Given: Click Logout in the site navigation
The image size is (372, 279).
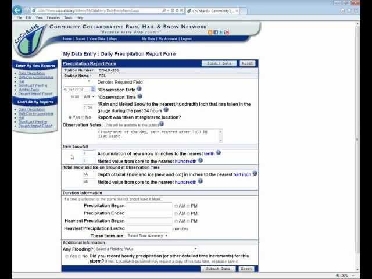Looking at the screenshot, I should (x=186, y=39).
